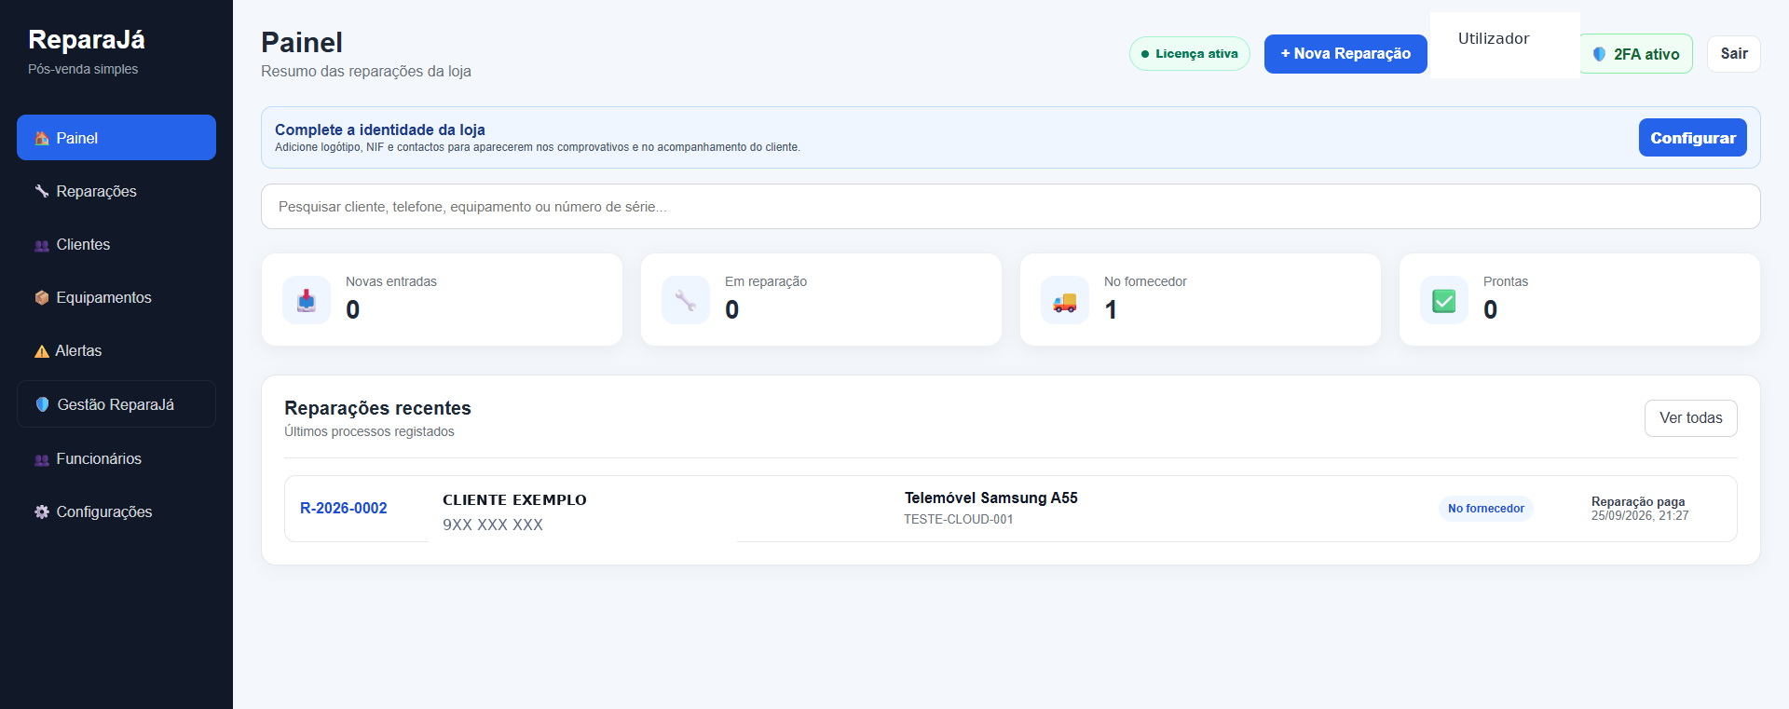This screenshot has width=1789, height=709.
Task: Open Gestão ReparaJá in sidebar
Action: tap(116, 404)
